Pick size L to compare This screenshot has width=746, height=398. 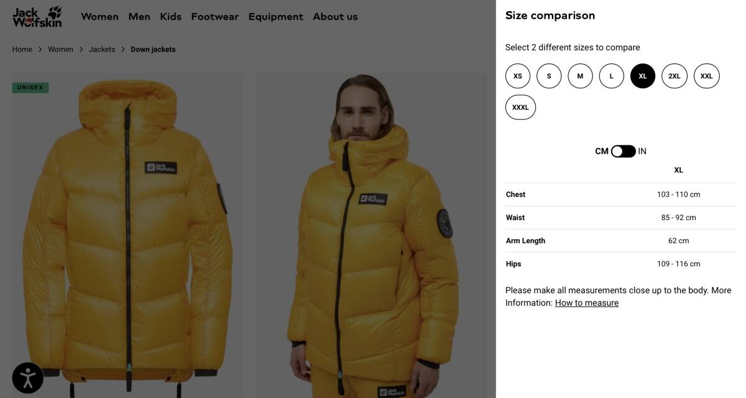click(x=612, y=76)
